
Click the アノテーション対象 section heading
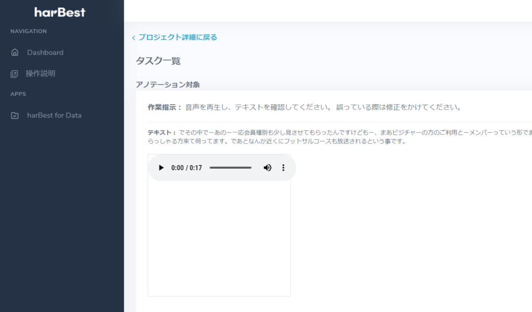[x=168, y=85]
